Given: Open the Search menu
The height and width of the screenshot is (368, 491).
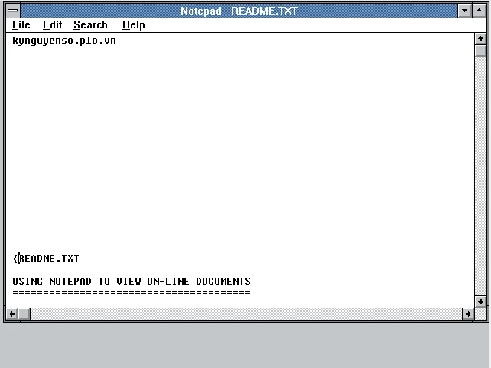Looking at the screenshot, I should (x=90, y=25).
